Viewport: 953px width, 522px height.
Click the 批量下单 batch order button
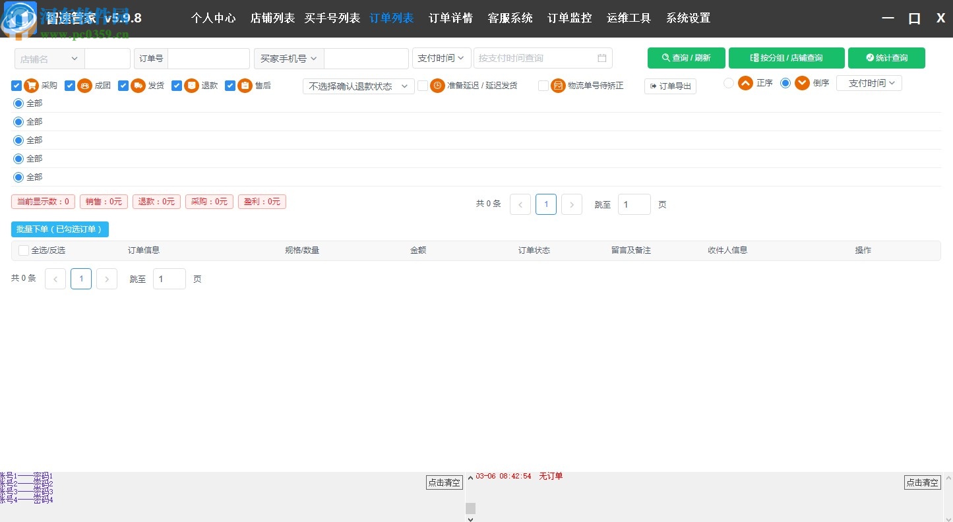click(x=60, y=229)
